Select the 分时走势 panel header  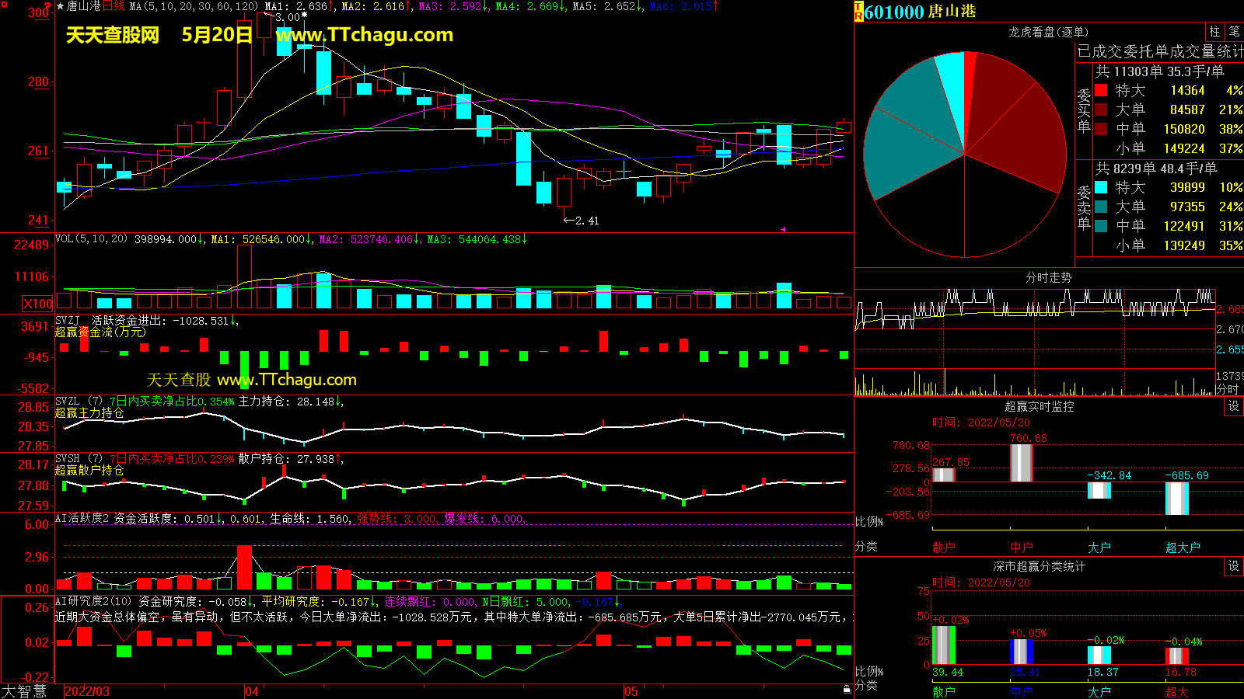1048,277
